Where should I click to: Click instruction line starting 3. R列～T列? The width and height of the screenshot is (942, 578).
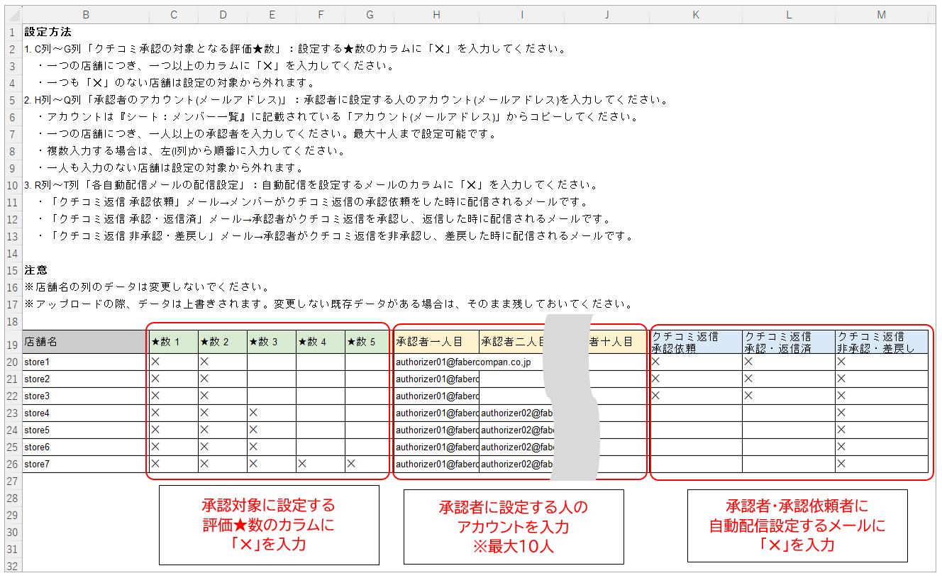(311, 185)
